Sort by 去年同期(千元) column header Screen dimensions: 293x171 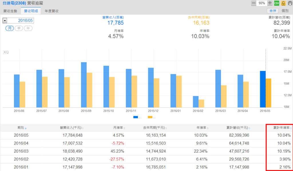tap(155, 128)
